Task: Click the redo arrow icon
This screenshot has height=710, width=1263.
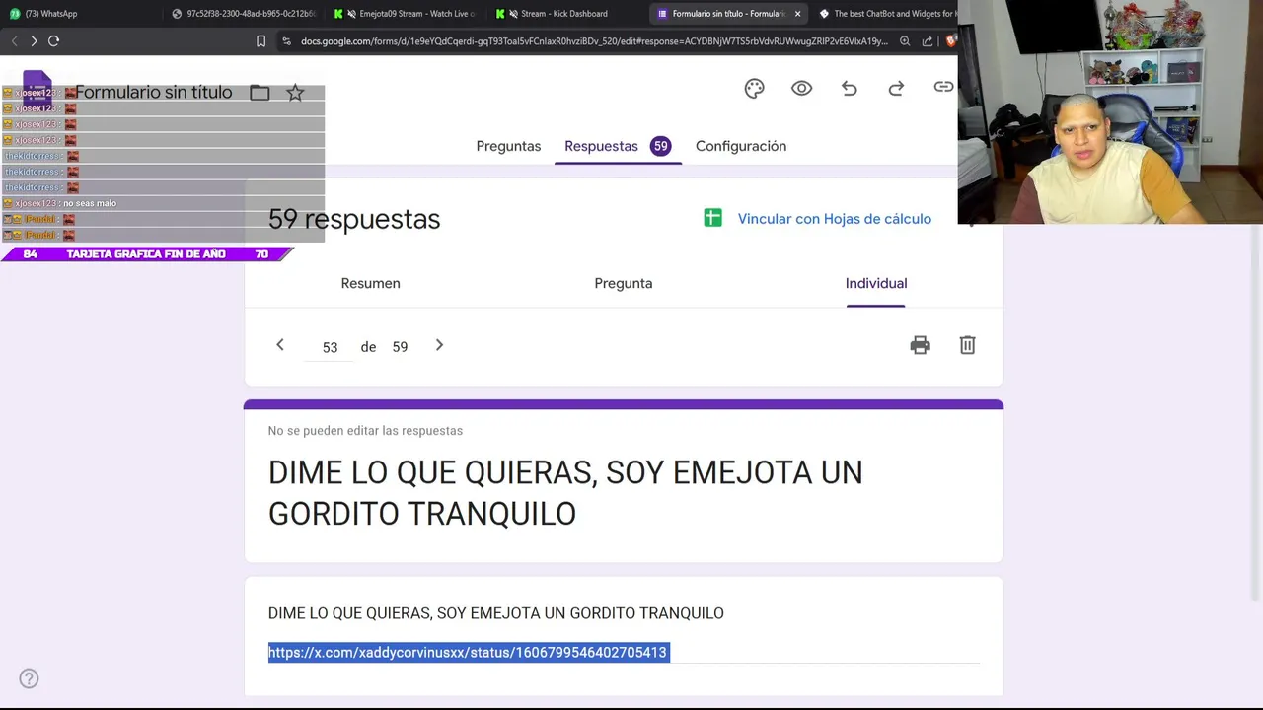Action: 896,89
